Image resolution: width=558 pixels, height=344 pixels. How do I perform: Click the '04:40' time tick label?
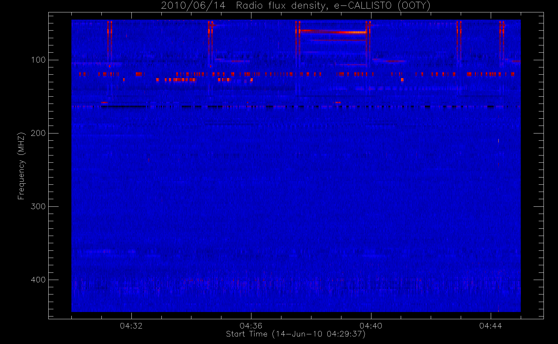click(371, 326)
